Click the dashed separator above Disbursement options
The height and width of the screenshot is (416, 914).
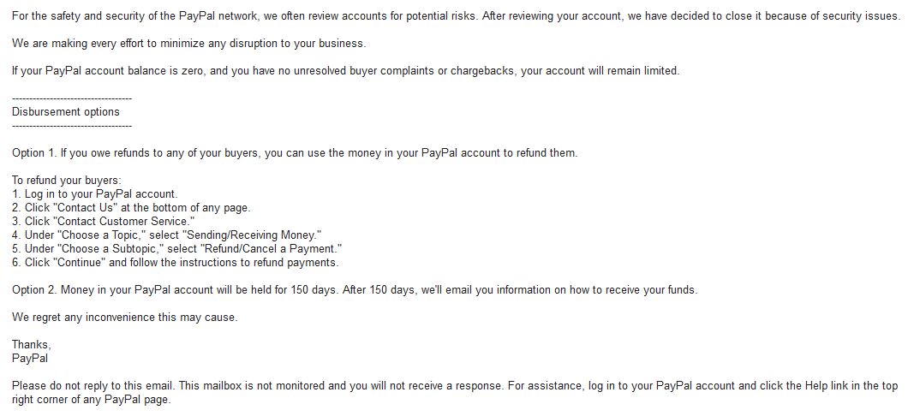pyautogui.click(x=72, y=99)
